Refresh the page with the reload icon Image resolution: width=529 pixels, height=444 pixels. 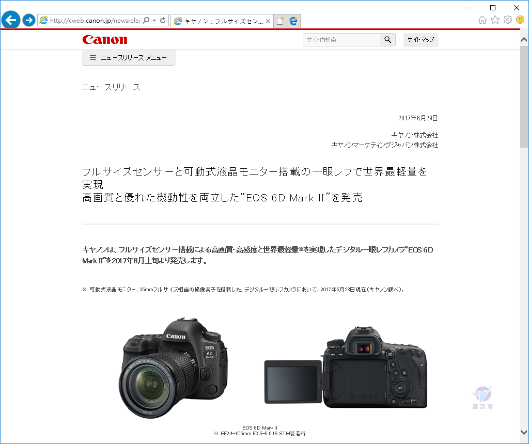coord(163,20)
